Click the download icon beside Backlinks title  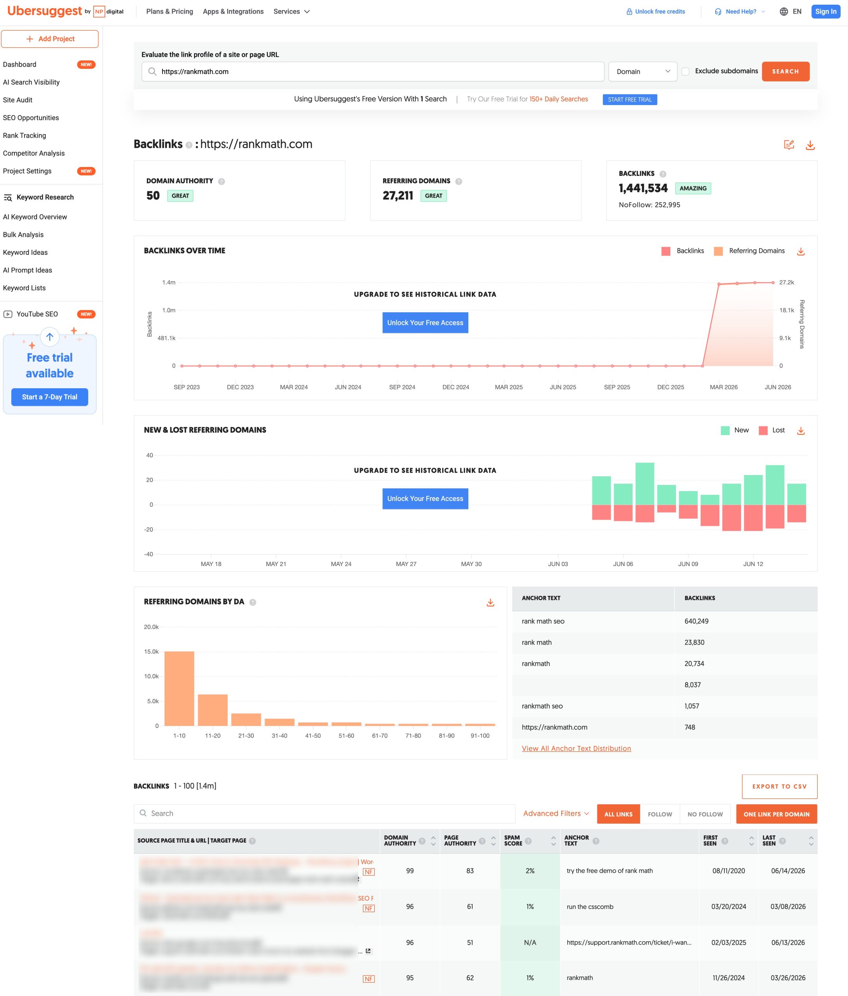(810, 145)
